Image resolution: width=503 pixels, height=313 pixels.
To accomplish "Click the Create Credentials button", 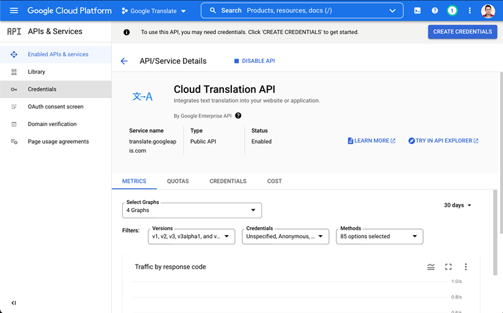I will point(462,32).
